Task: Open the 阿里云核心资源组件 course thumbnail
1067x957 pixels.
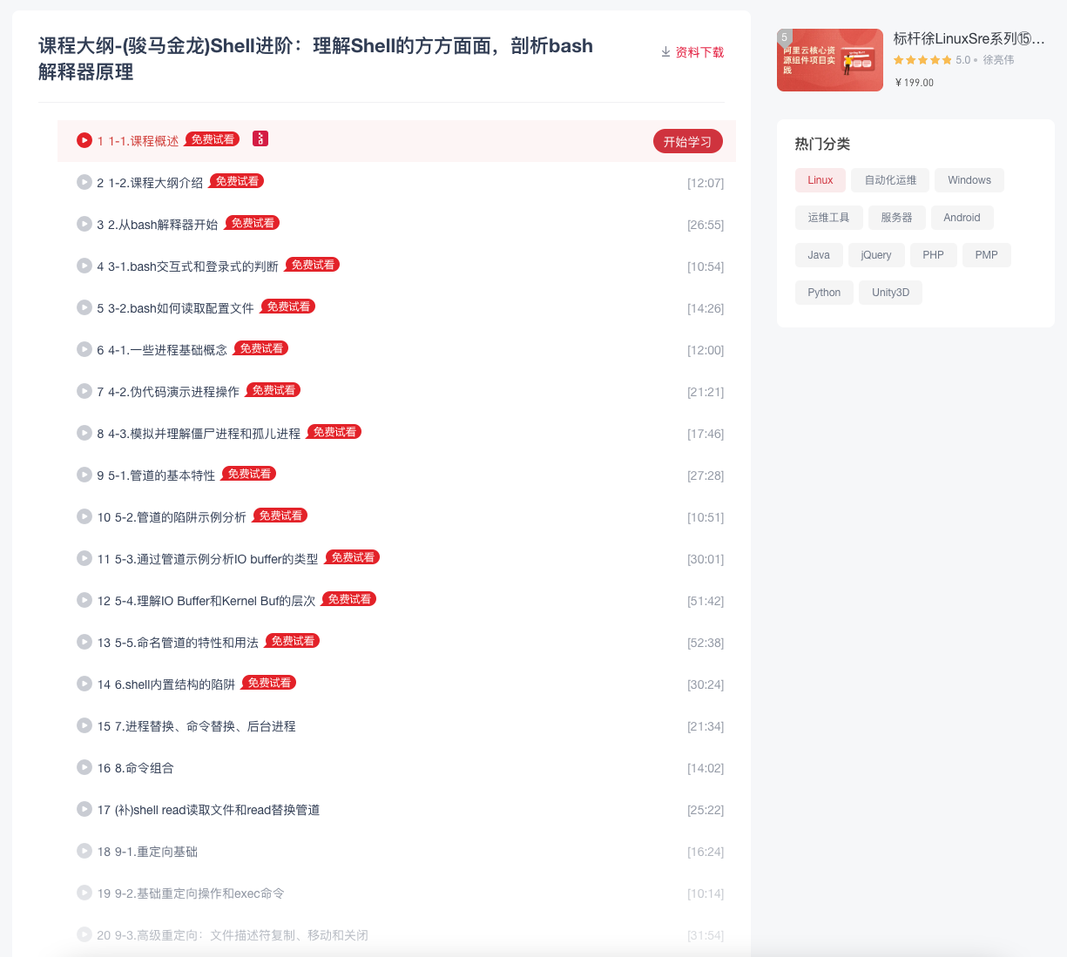Action: 829,60
